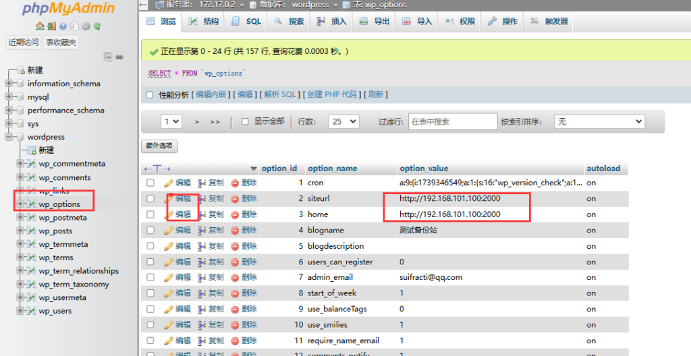Expand the wp_commentmeta table node
This screenshot has height=356, width=691.
point(20,164)
